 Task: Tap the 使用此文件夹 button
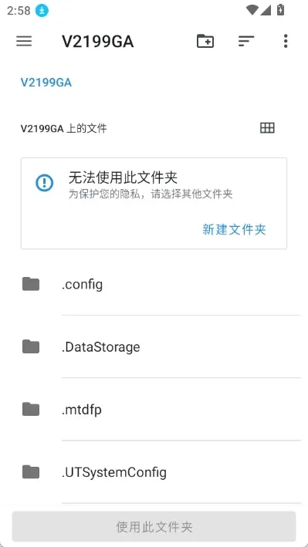point(154,526)
